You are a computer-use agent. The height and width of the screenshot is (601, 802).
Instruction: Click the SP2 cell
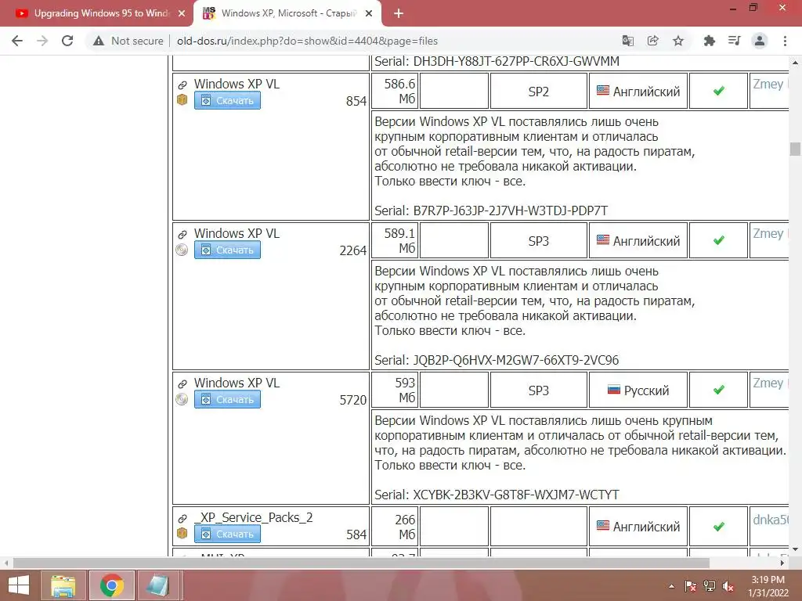pyautogui.click(x=539, y=92)
